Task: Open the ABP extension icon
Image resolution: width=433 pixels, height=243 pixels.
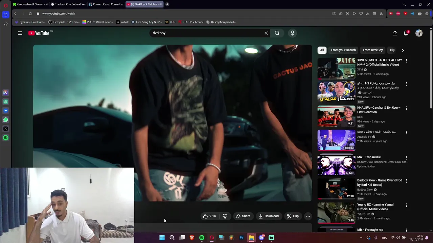Action: [x=398, y=13]
